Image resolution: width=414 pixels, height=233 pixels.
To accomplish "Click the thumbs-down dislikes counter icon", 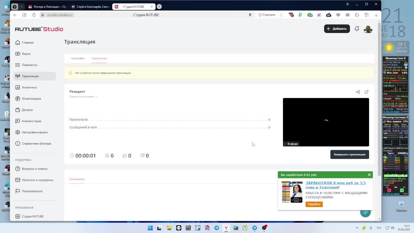I will [x=142, y=156].
